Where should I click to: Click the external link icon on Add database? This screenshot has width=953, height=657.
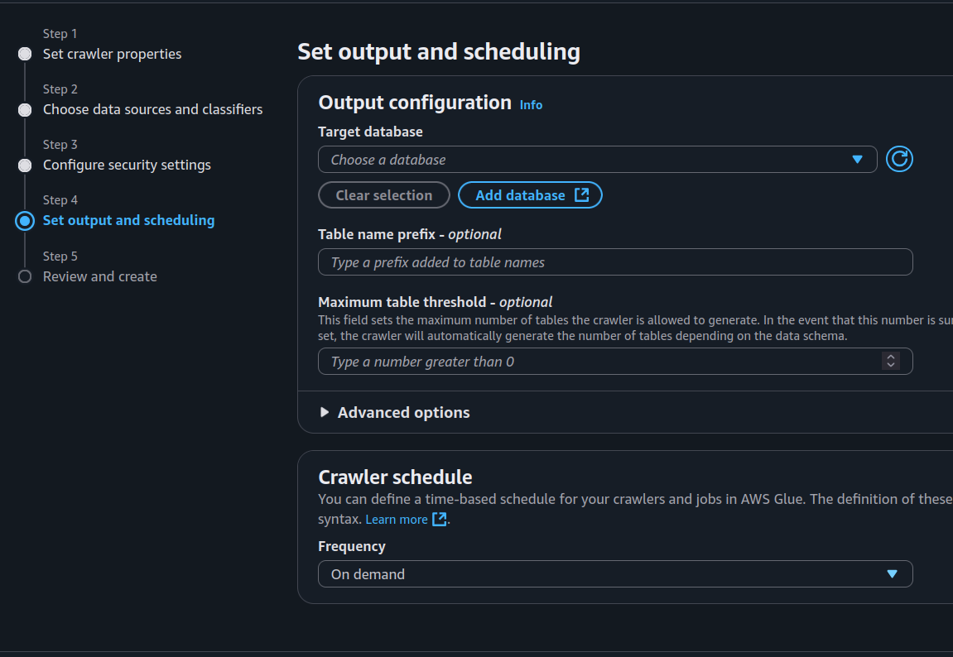coord(582,195)
